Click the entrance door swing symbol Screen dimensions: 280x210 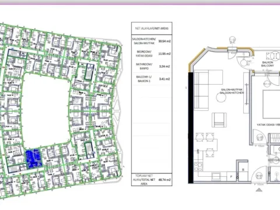click(x=259, y=174)
